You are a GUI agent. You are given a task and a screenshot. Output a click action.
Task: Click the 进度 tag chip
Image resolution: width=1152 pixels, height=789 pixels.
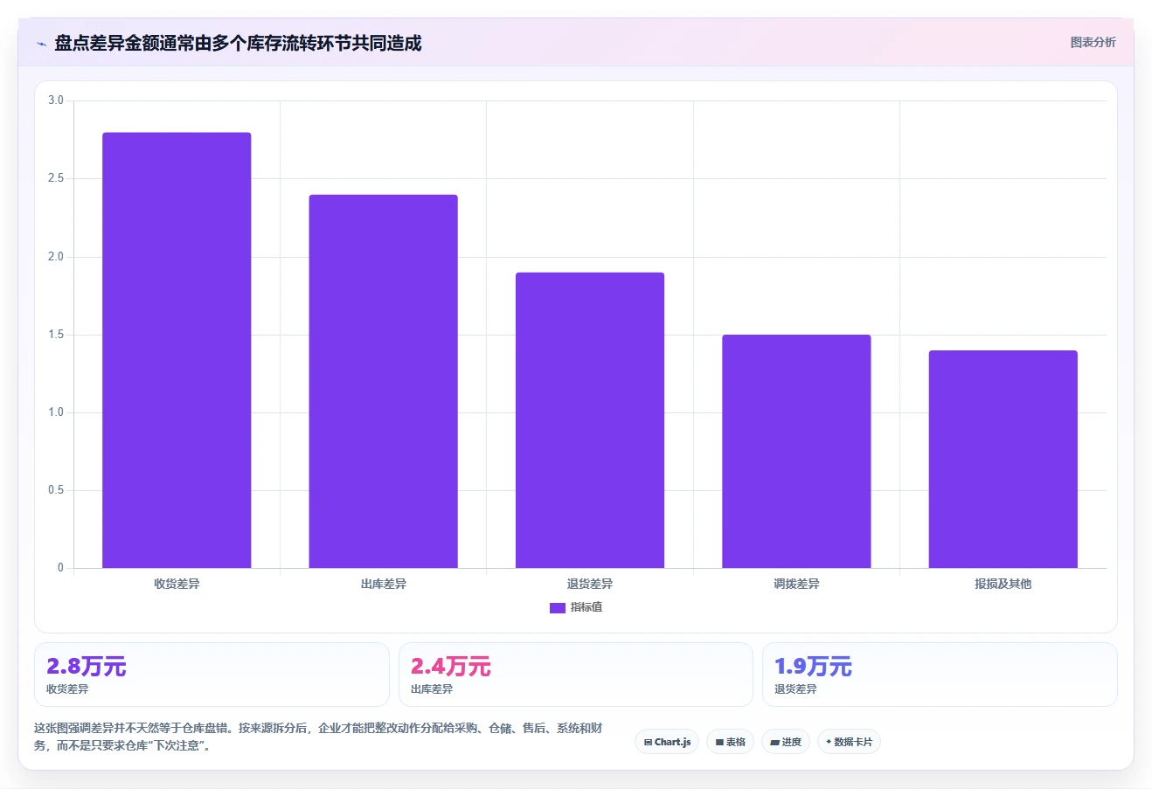786,742
